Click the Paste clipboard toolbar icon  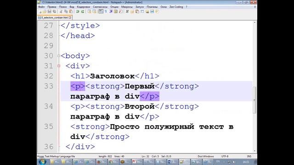coord(71,11)
